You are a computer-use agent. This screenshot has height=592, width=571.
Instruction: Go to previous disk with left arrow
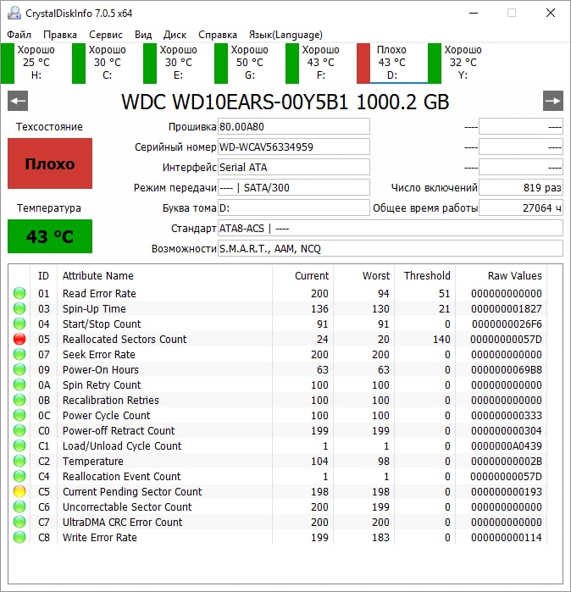pos(18,101)
